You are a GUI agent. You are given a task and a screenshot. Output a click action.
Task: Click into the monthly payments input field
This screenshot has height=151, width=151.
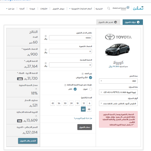[x=70, y=51]
